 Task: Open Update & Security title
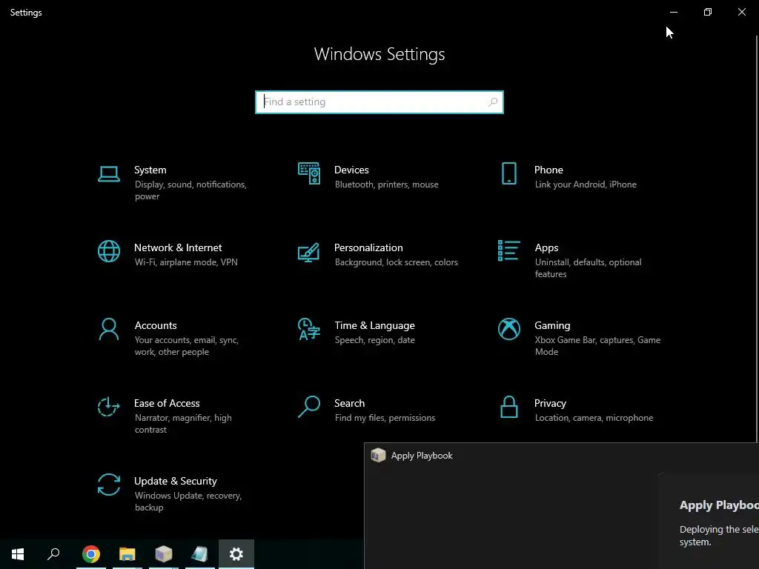(x=175, y=482)
